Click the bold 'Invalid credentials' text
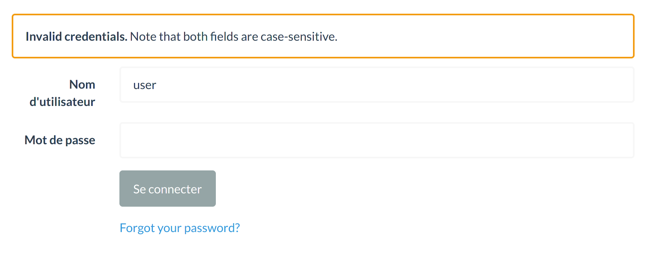The image size is (658, 253). point(76,36)
